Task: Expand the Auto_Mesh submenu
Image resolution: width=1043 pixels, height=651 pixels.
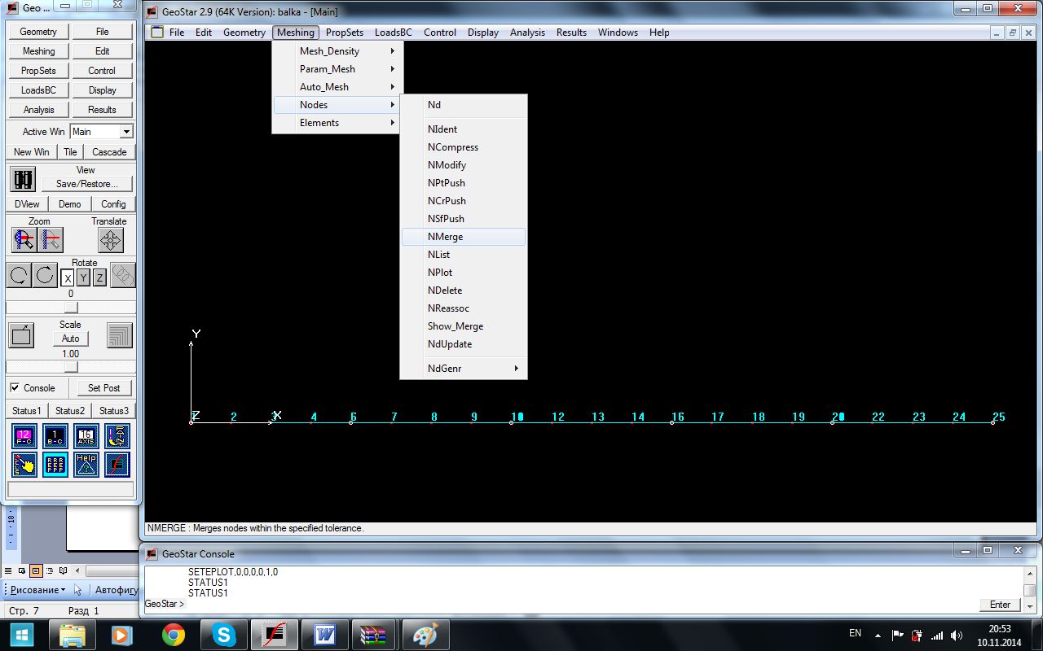Action: pyautogui.click(x=336, y=87)
